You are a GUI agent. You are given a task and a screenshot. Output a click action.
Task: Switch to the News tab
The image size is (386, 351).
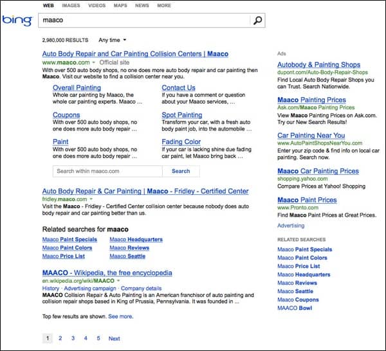point(142,5)
